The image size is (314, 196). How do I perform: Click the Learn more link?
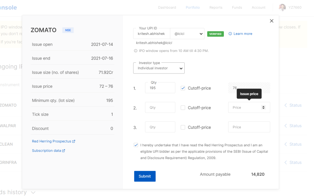[243, 34]
